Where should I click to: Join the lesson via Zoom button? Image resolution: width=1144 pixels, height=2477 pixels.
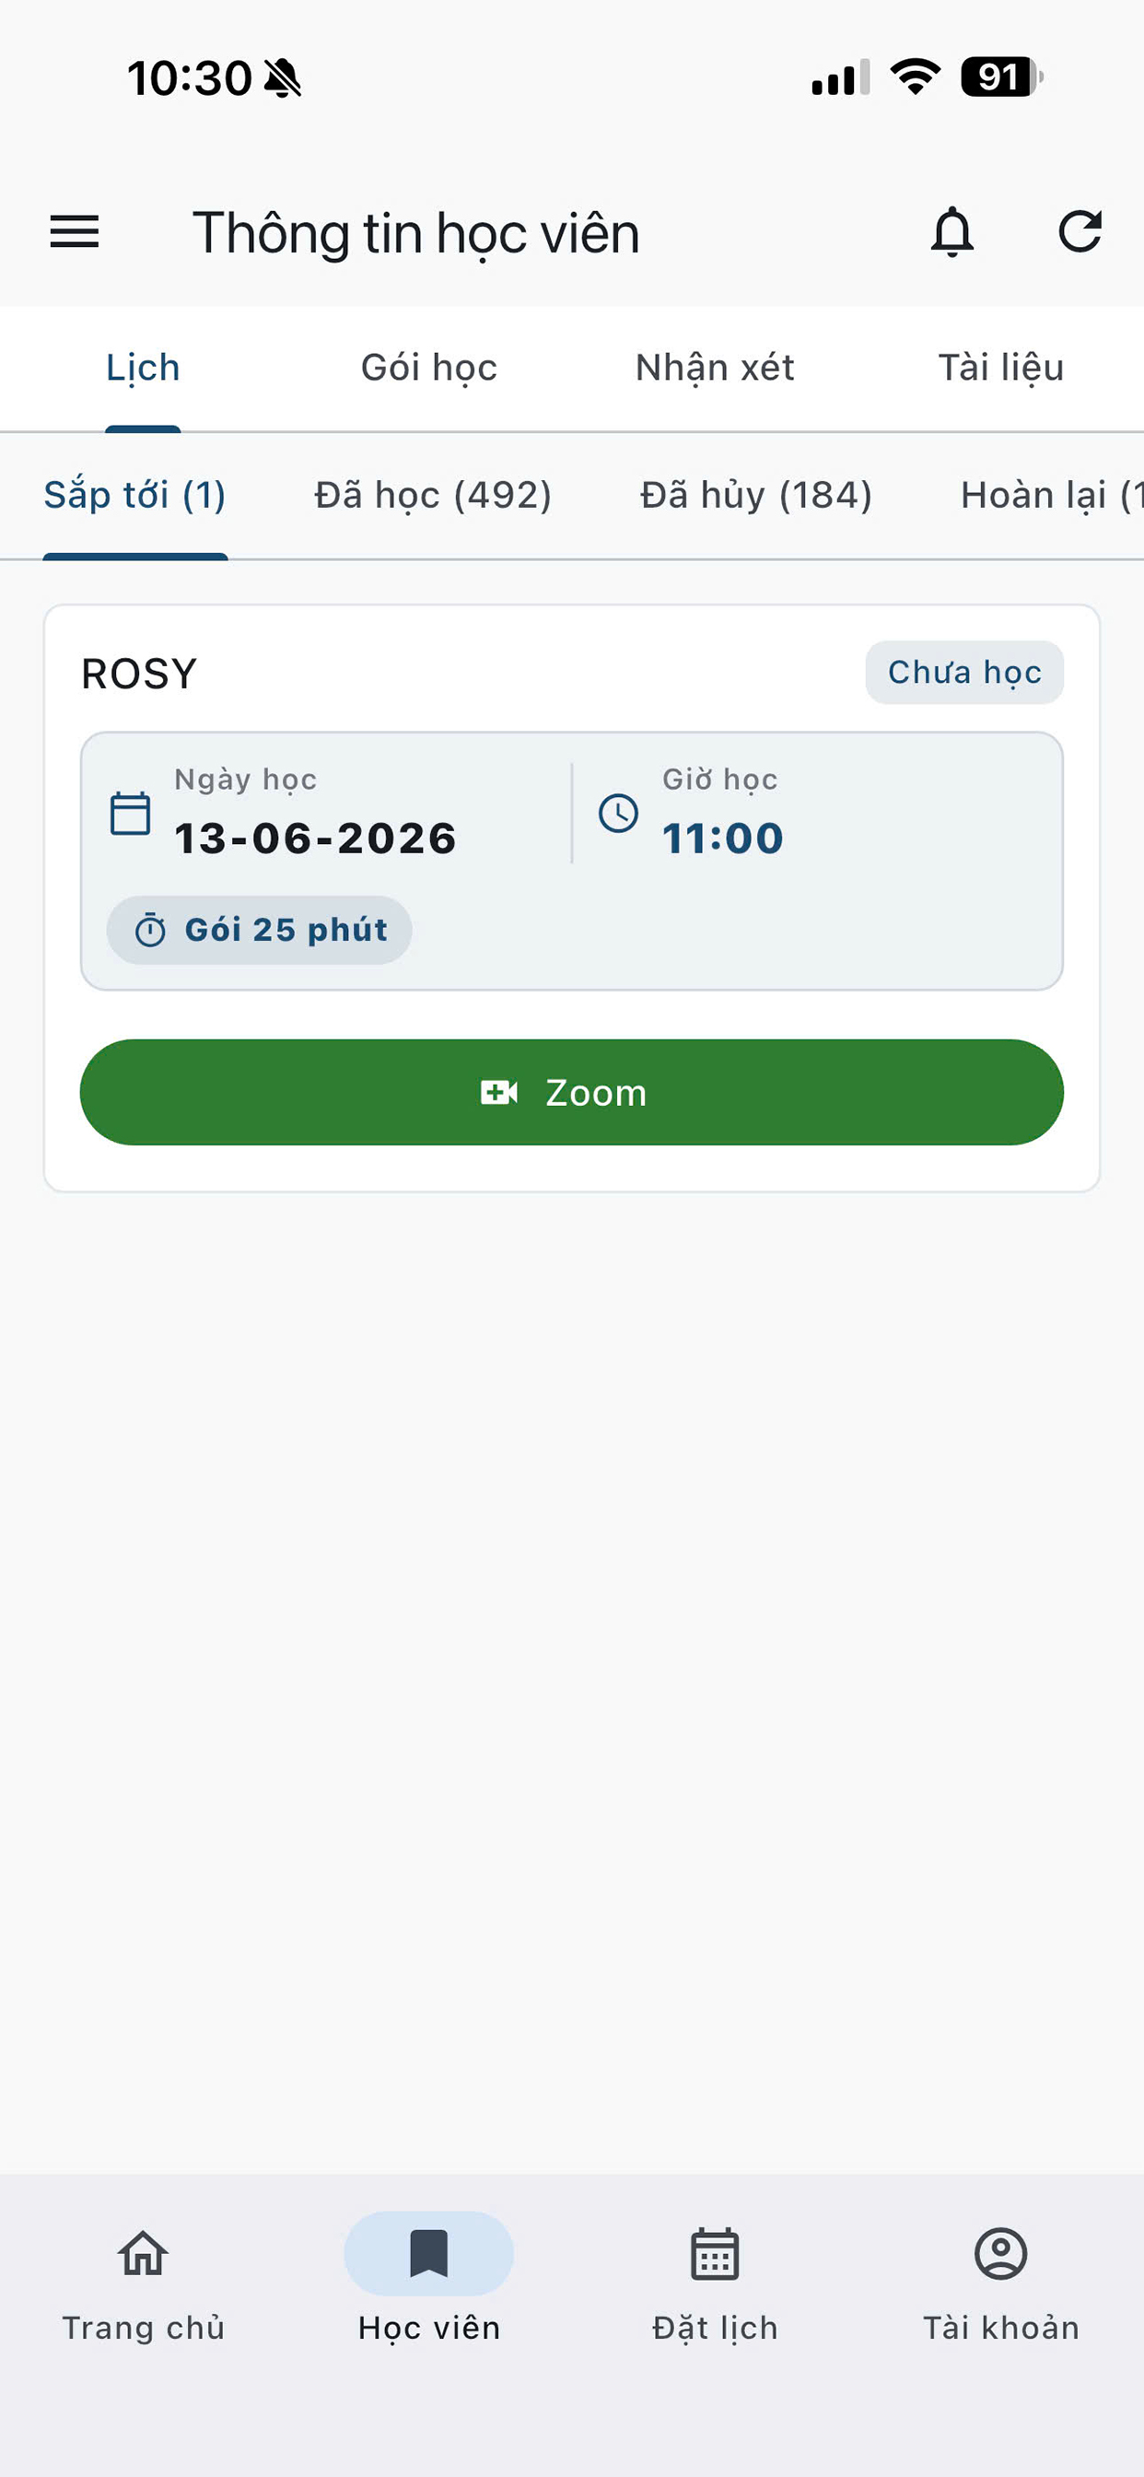(x=572, y=1092)
